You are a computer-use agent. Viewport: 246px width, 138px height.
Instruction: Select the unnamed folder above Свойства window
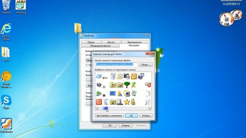(78, 28)
